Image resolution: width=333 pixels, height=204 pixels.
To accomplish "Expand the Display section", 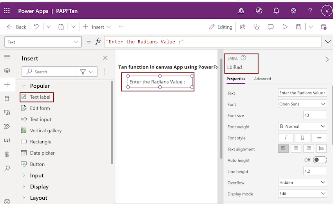I will click(24, 187).
